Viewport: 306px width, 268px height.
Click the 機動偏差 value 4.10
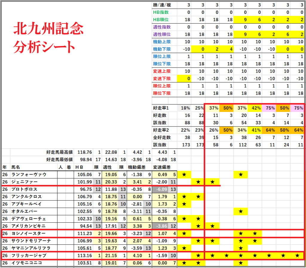click(137, 255)
